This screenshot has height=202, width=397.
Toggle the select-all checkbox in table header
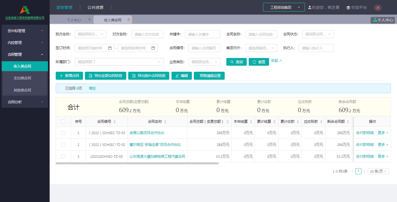pyautogui.click(x=63, y=122)
